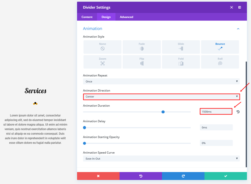Open the Animation Repeat dropdown

tap(161, 81)
